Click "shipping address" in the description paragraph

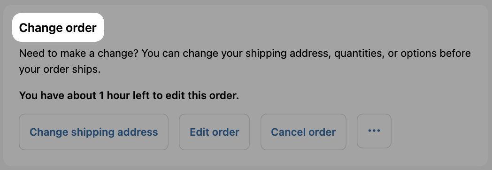pos(288,54)
